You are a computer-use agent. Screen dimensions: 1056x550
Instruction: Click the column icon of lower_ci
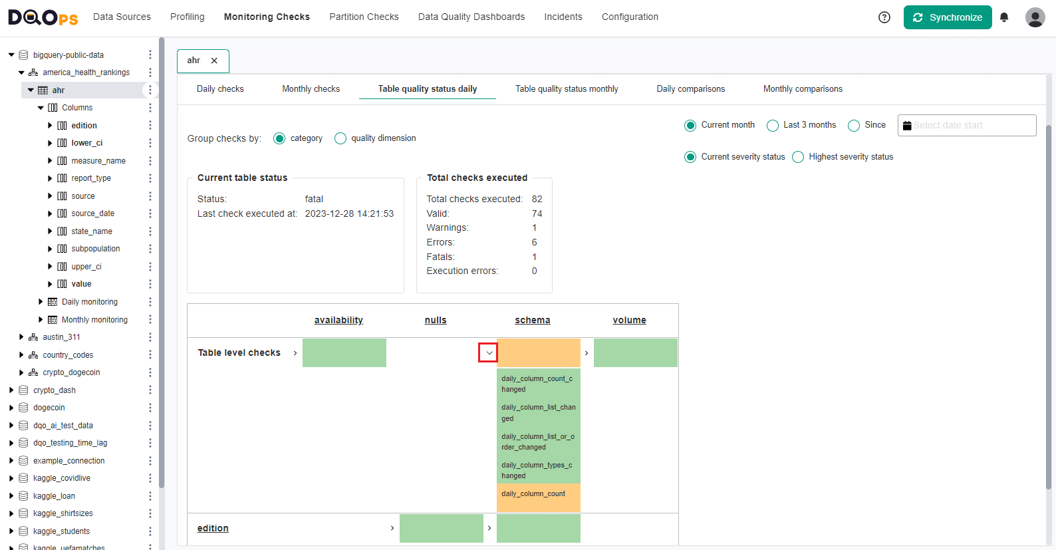62,143
